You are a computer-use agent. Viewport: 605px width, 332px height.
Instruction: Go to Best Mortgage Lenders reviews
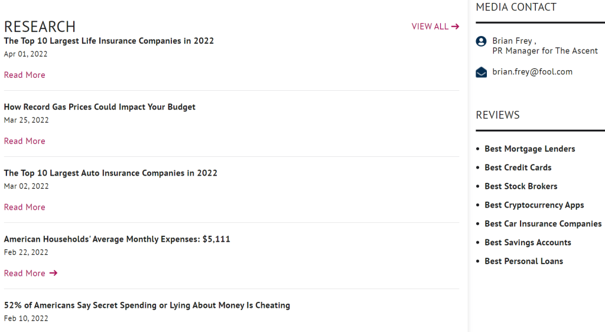530,149
